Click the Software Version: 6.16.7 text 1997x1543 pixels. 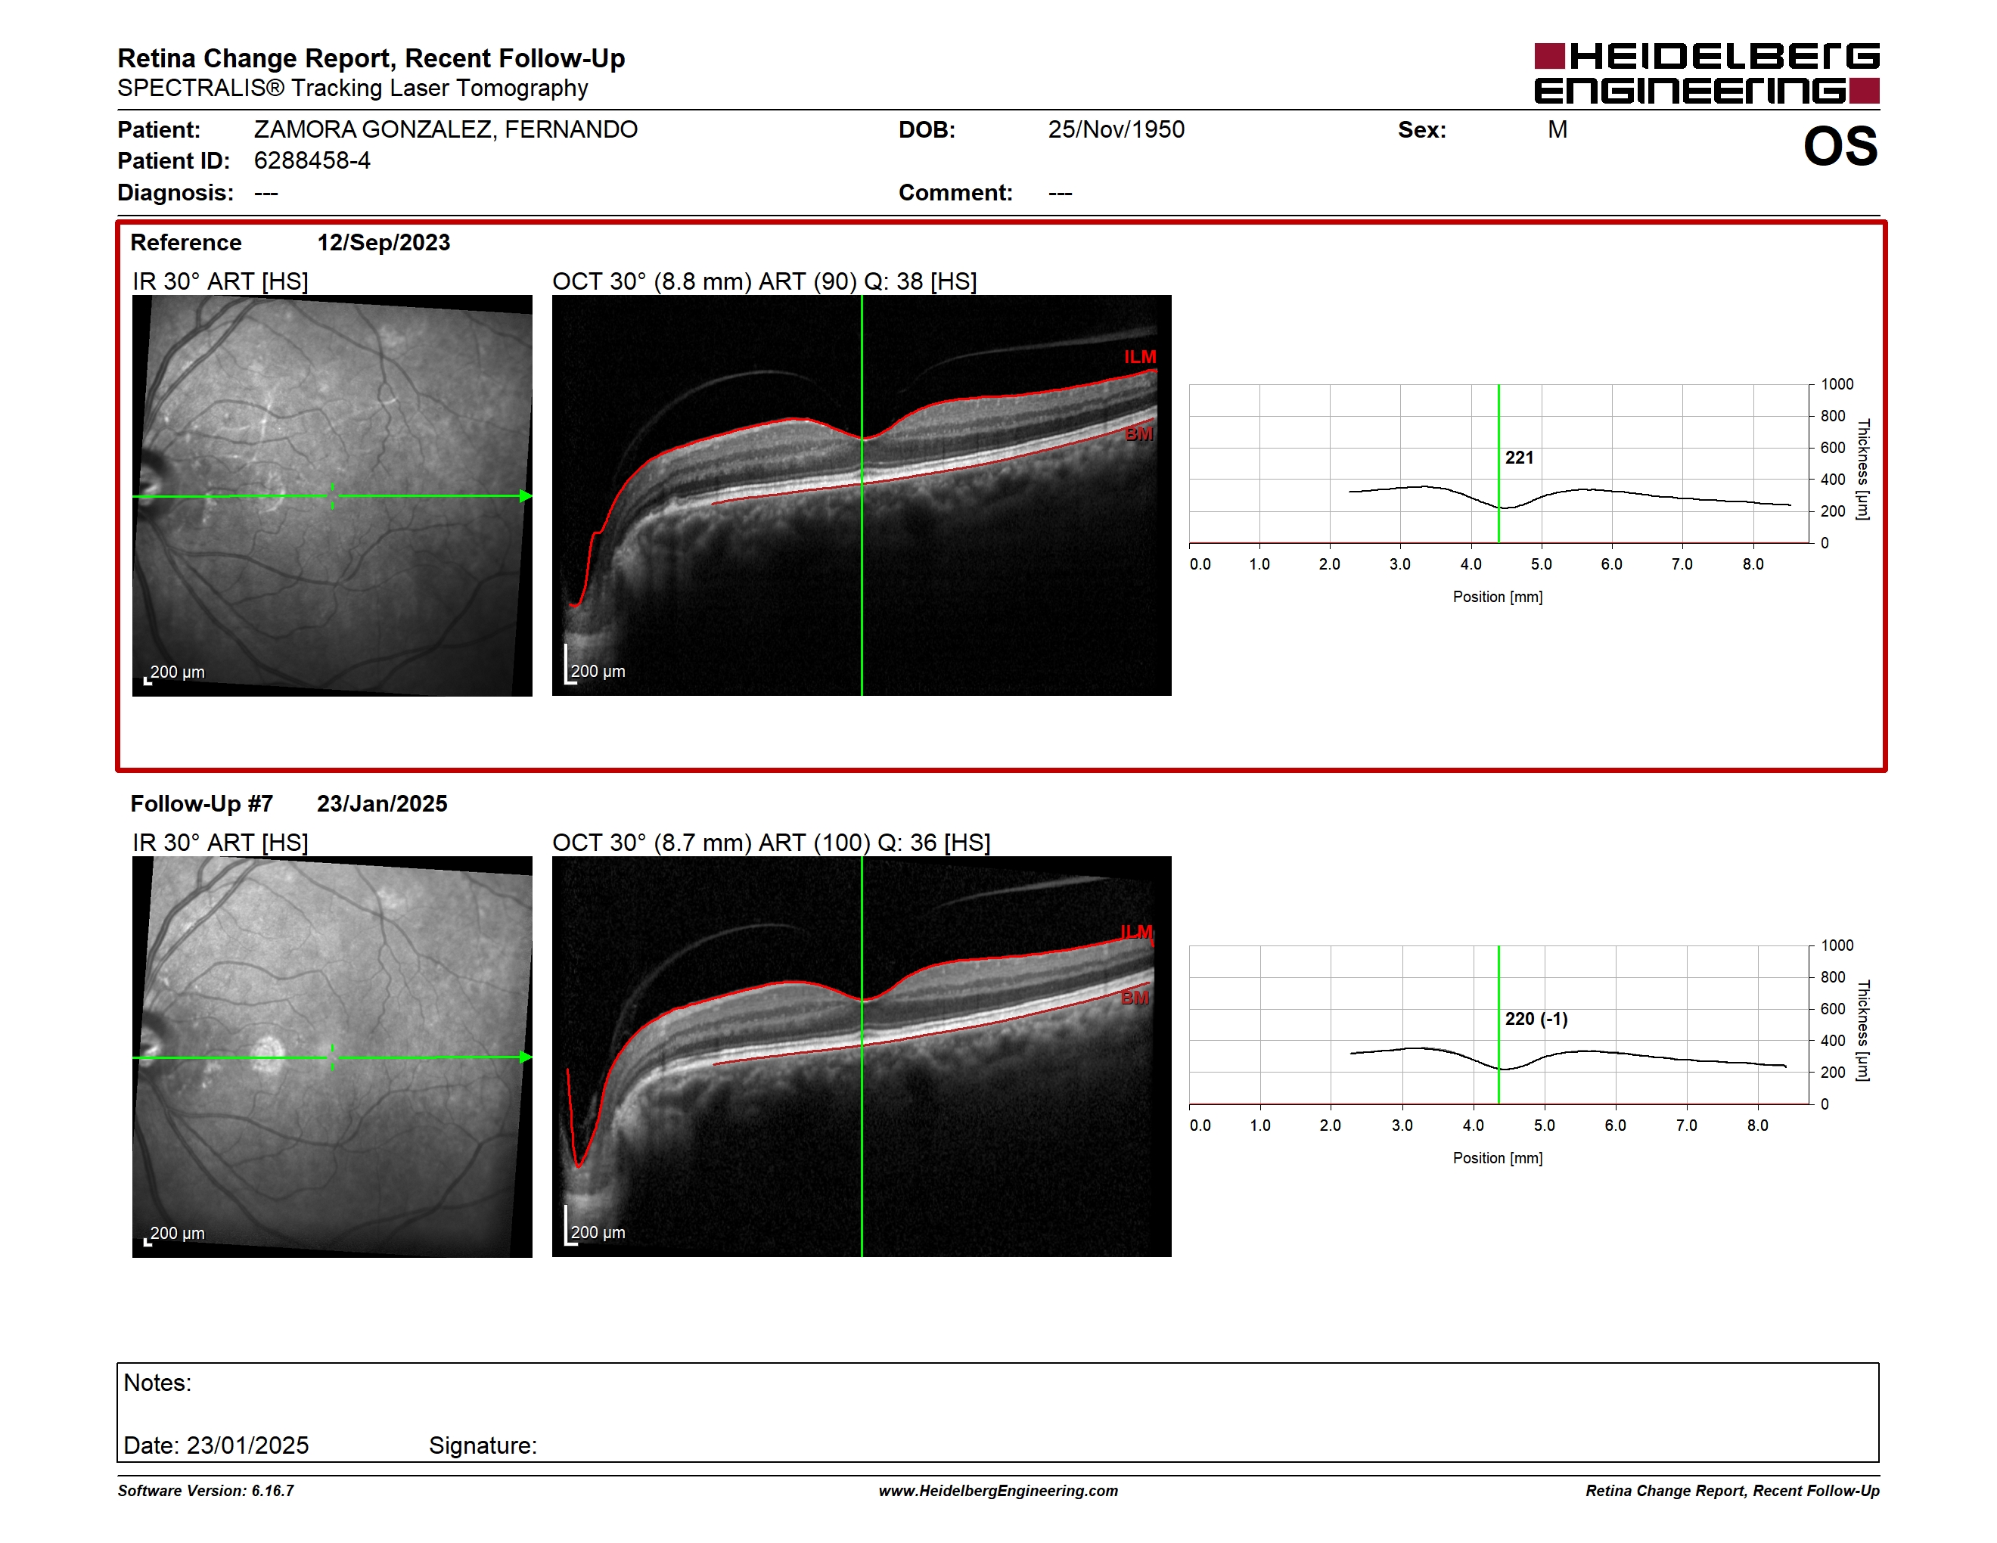pyautogui.click(x=206, y=1491)
